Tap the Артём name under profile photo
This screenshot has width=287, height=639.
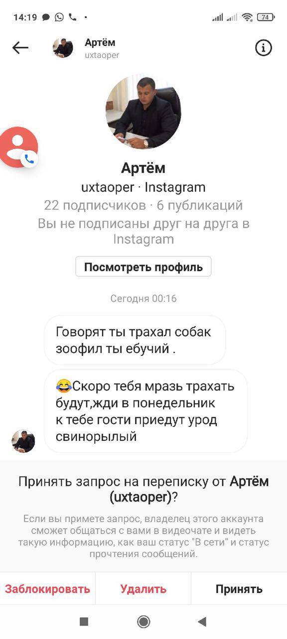(143, 168)
